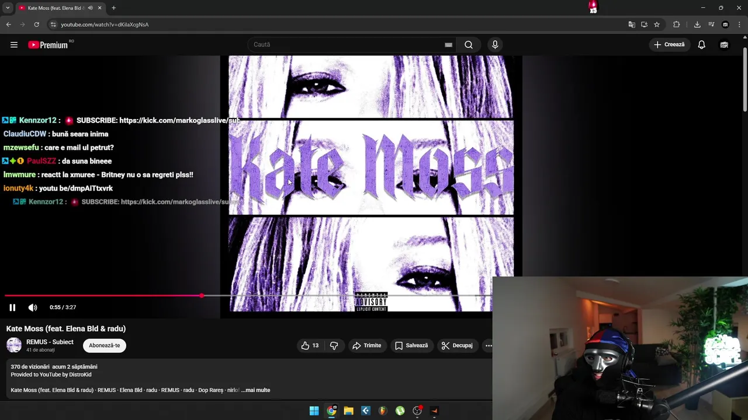Create a clip with Decupaj
Screen dimensions: 748x420
pos(457,345)
